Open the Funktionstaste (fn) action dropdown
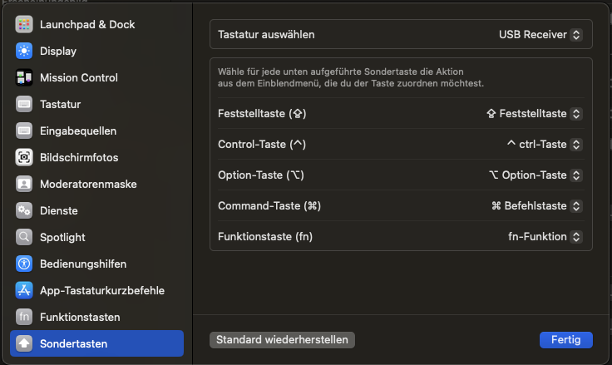 (545, 236)
